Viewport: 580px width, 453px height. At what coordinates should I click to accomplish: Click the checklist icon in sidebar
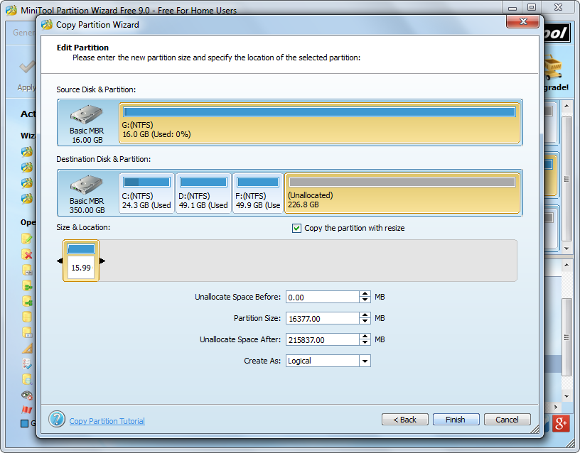(x=26, y=364)
